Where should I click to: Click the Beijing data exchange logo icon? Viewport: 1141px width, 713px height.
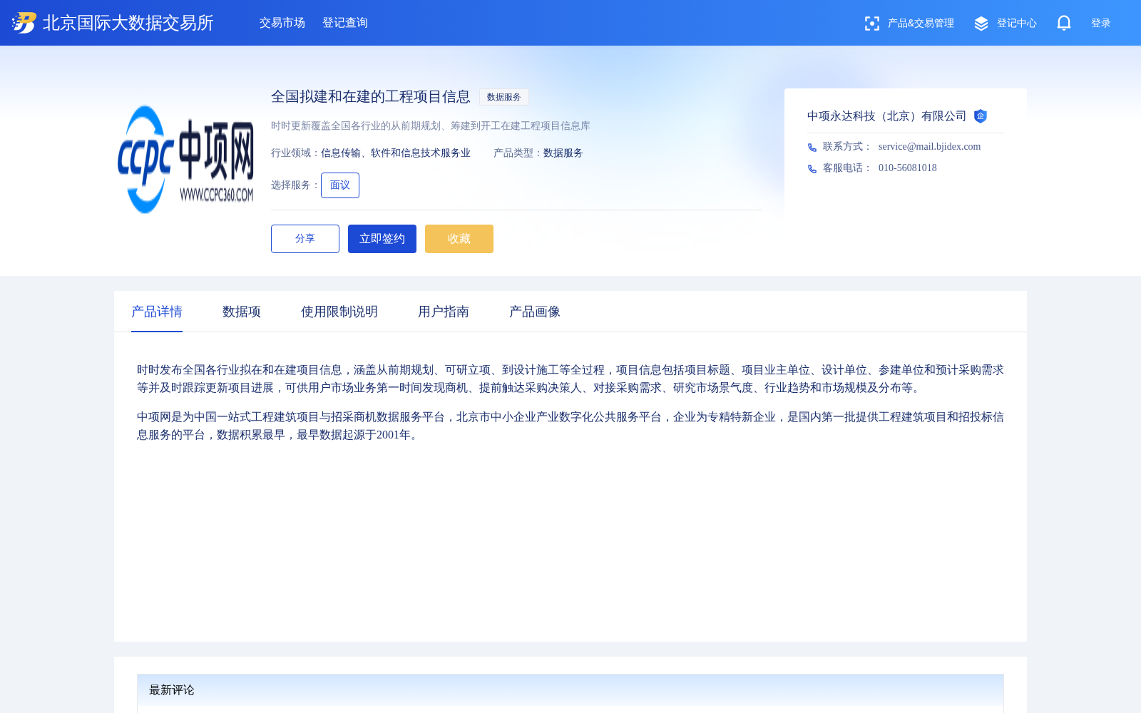(x=24, y=23)
